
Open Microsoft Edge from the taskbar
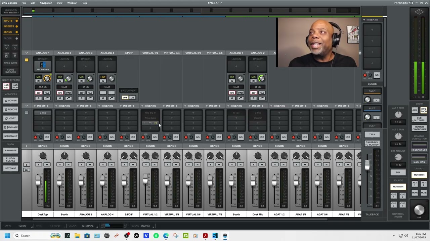[x=166, y=236]
